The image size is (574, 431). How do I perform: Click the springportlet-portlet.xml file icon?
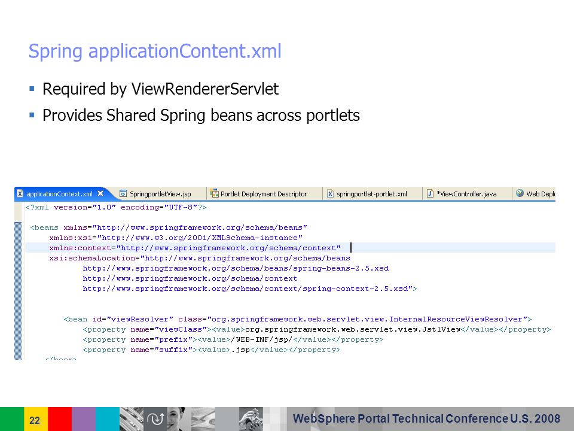330,193
